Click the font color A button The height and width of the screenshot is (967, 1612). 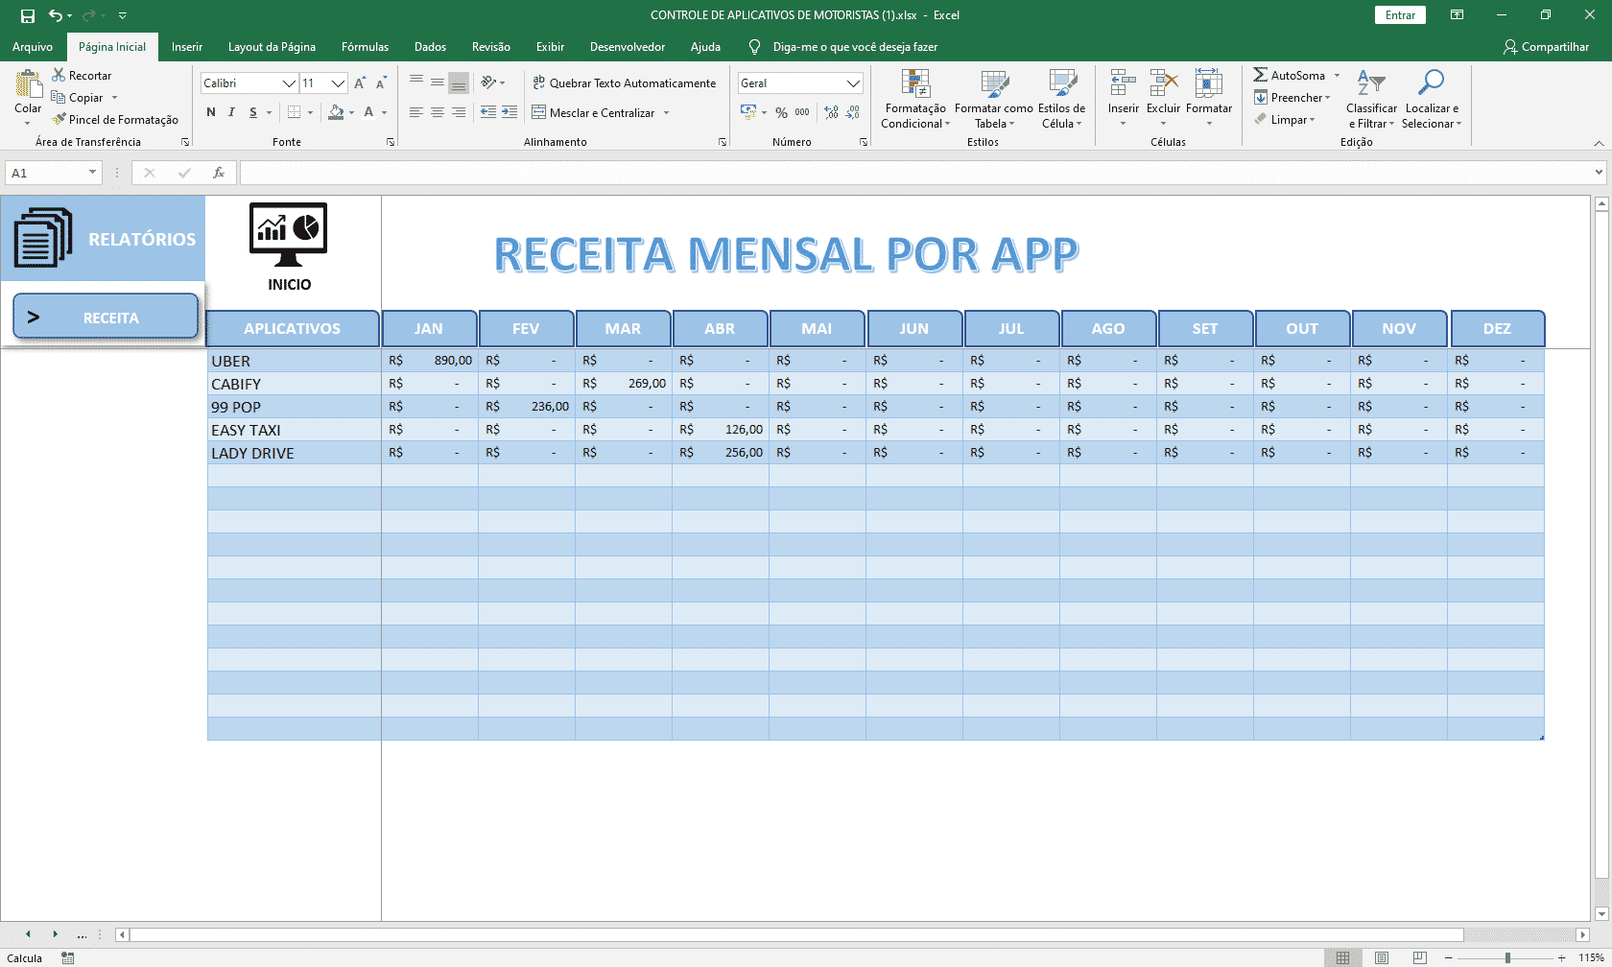pyautogui.click(x=368, y=112)
